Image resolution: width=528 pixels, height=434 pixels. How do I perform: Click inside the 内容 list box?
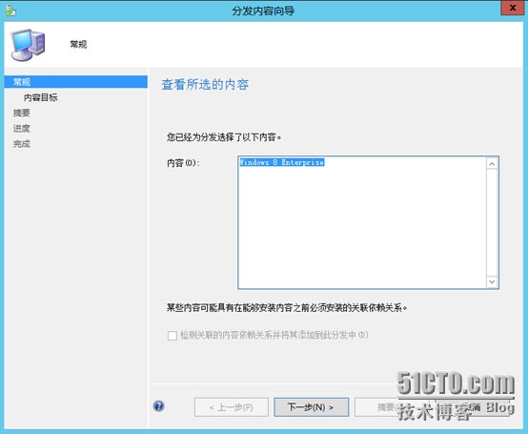(x=368, y=222)
